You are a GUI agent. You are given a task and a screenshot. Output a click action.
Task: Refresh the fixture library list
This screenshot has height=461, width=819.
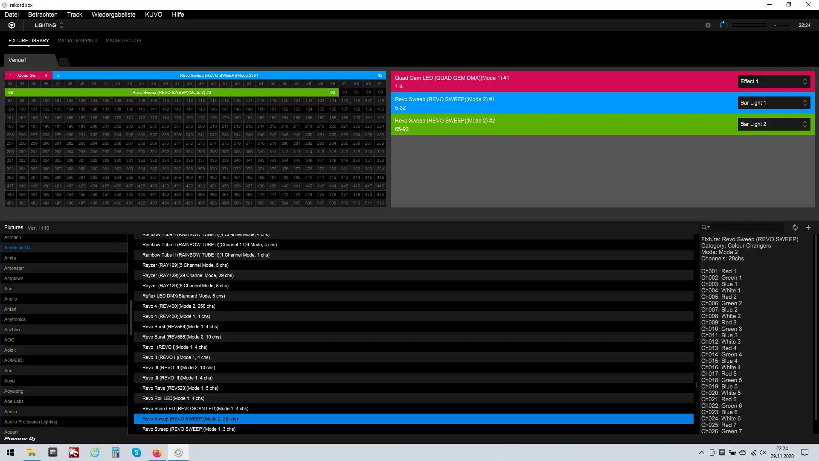(x=795, y=228)
